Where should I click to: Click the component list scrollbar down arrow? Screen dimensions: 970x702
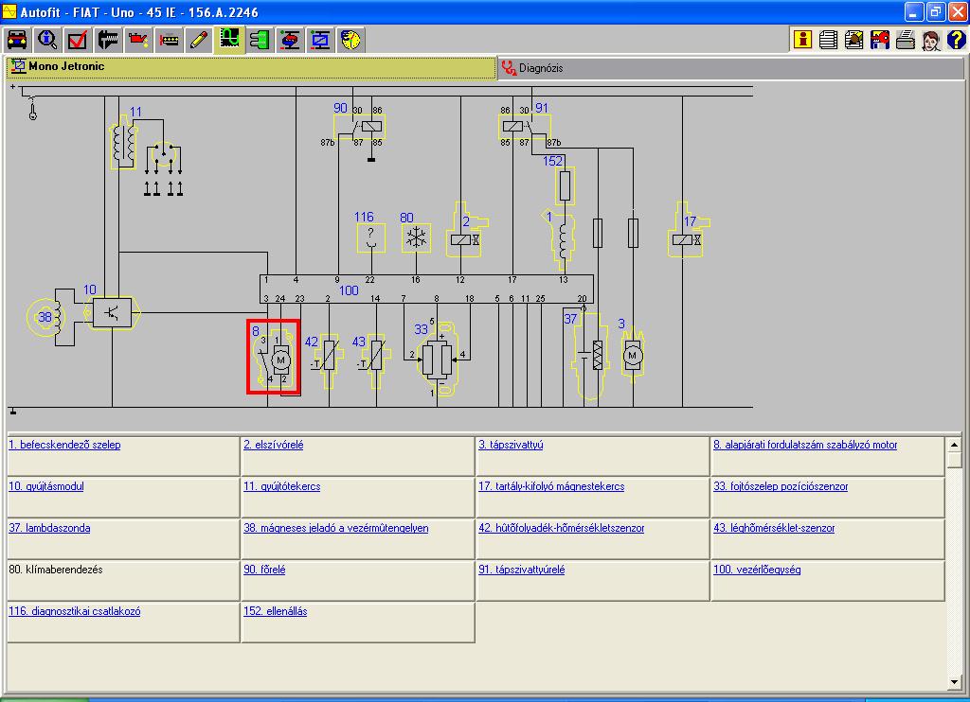pyautogui.click(x=955, y=683)
